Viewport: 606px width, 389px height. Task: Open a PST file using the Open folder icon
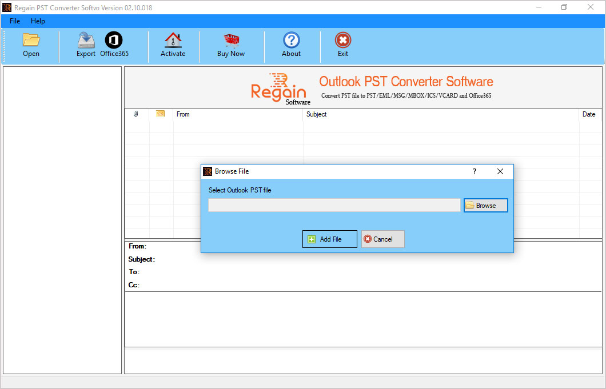31,45
